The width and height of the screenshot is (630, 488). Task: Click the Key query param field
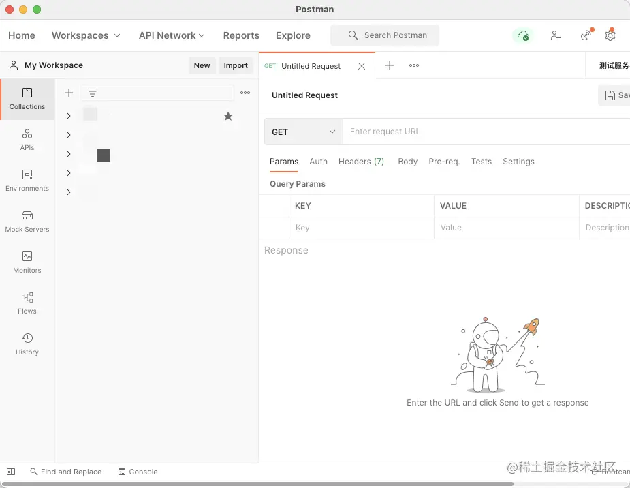click(361, 228)
